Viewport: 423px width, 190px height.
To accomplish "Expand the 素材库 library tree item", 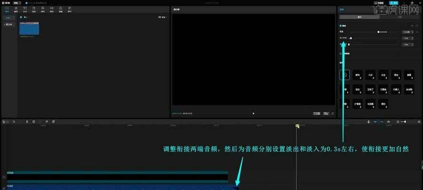I will 9,24.
